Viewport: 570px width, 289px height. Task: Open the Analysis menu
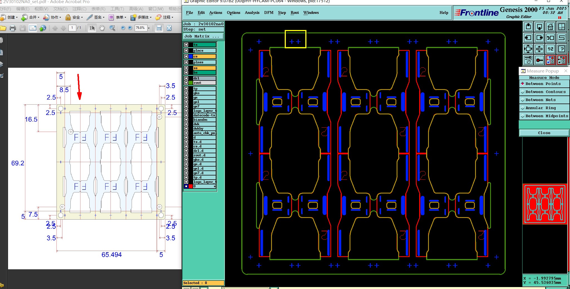[x=252, y=12]
